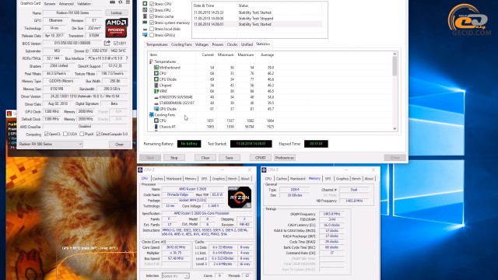Click the statistics list scrollbar thumb
This screenshot has height=280, width=498.
click(x=395, y=65)
